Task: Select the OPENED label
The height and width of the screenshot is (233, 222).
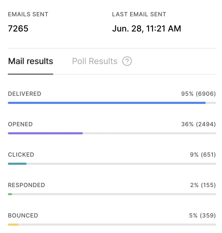Action: (20, 124)
